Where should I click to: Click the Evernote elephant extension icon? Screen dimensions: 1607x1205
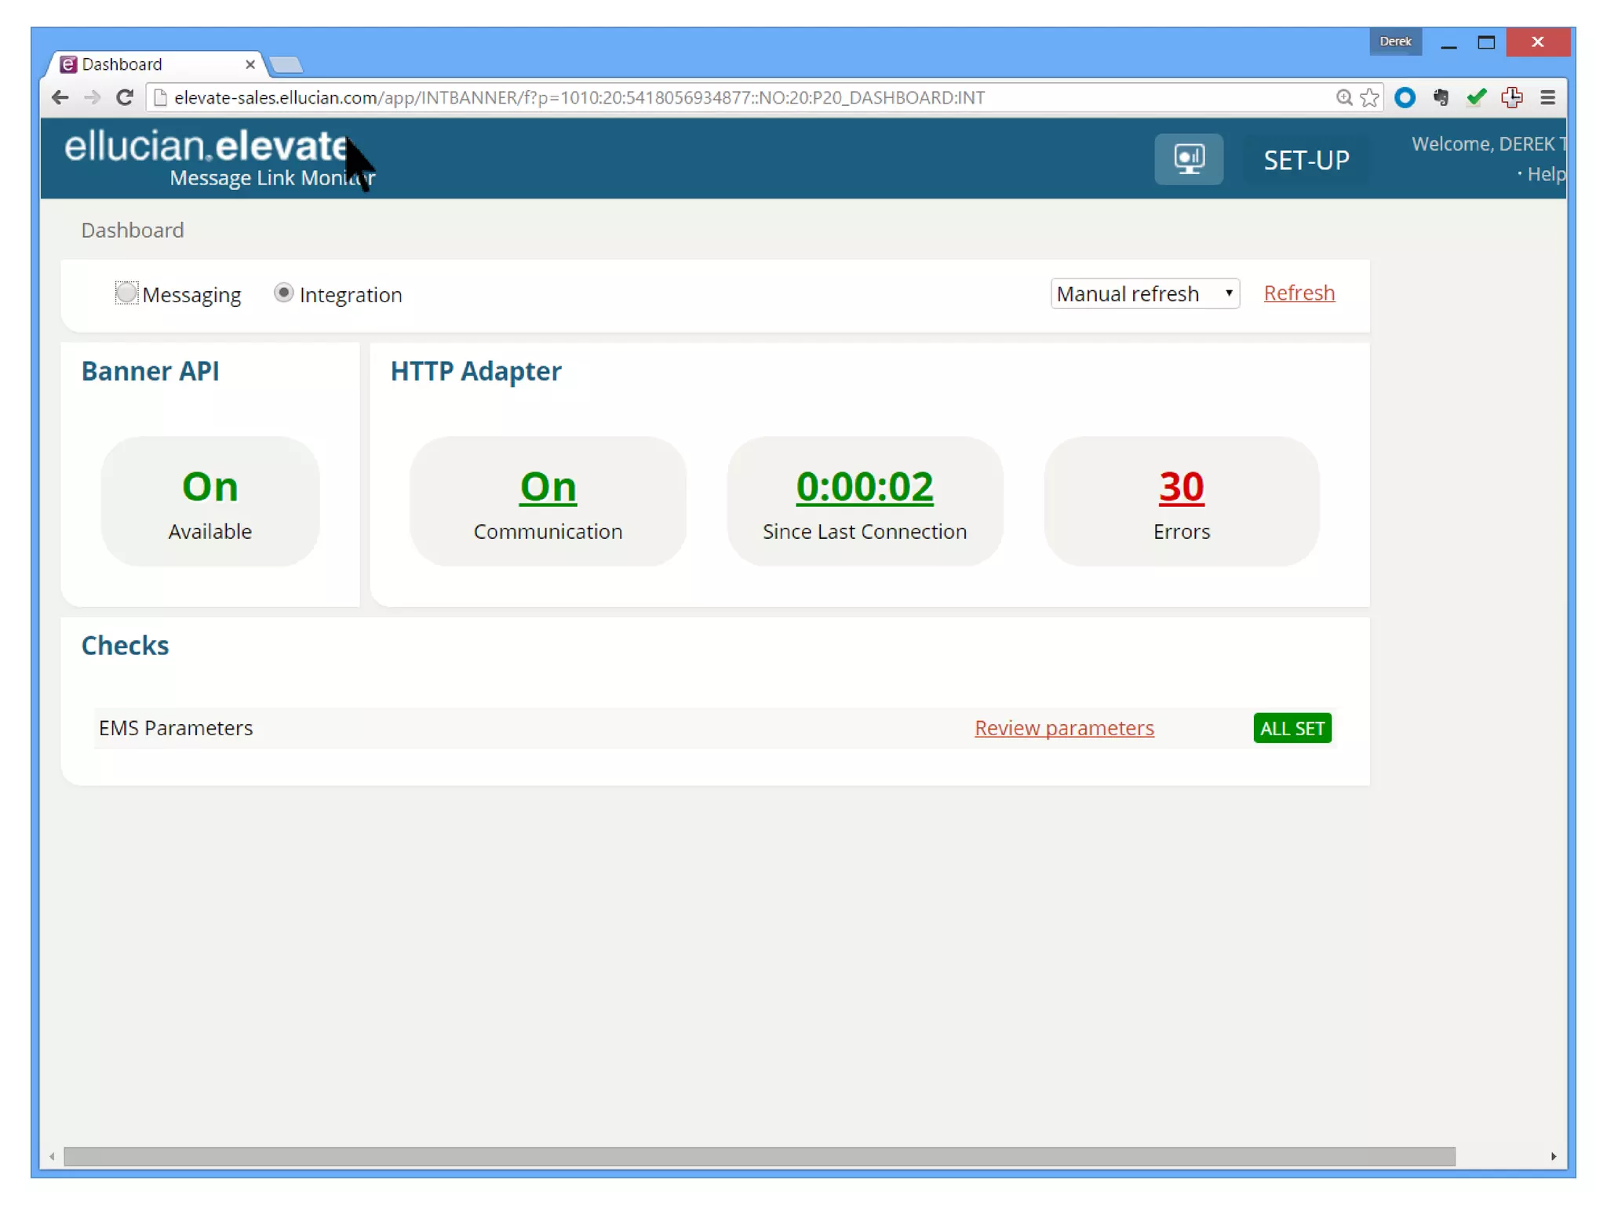1441,97
